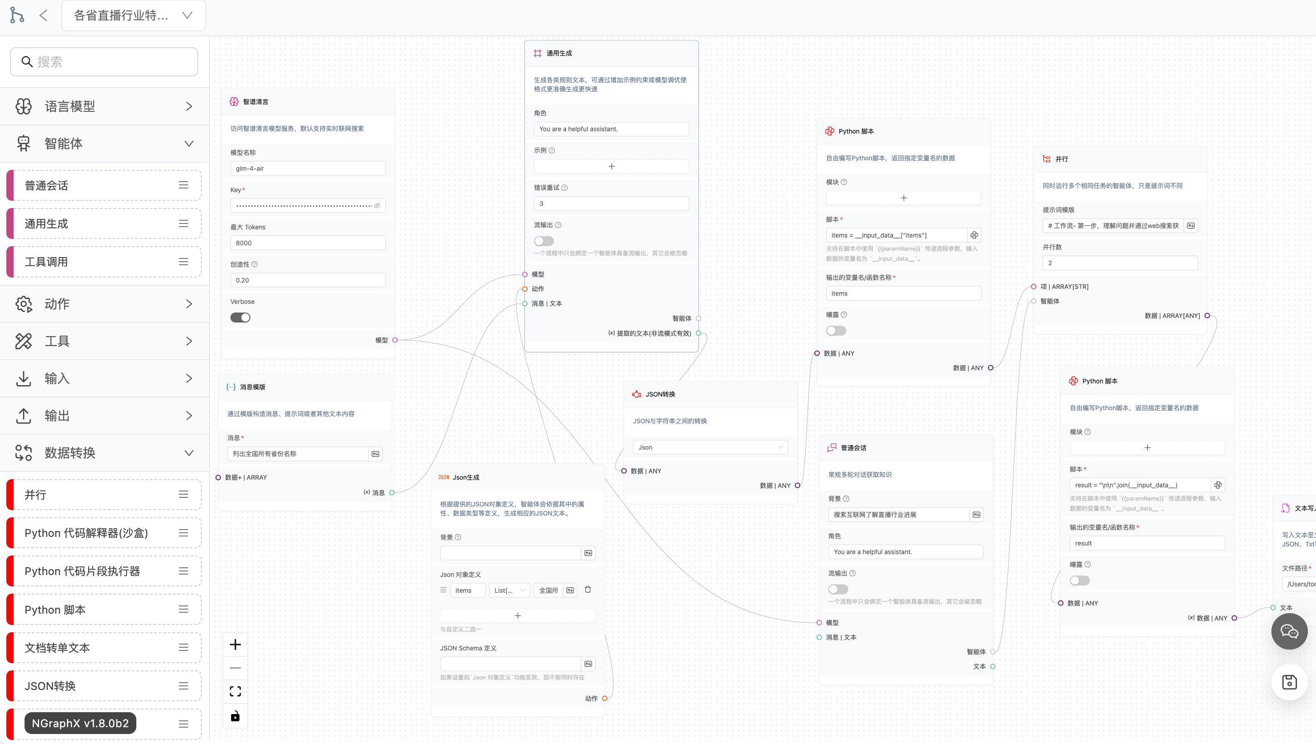Open code editor for items script field
The height and width of the screenshot is (744, 1316).
[974, 235]
